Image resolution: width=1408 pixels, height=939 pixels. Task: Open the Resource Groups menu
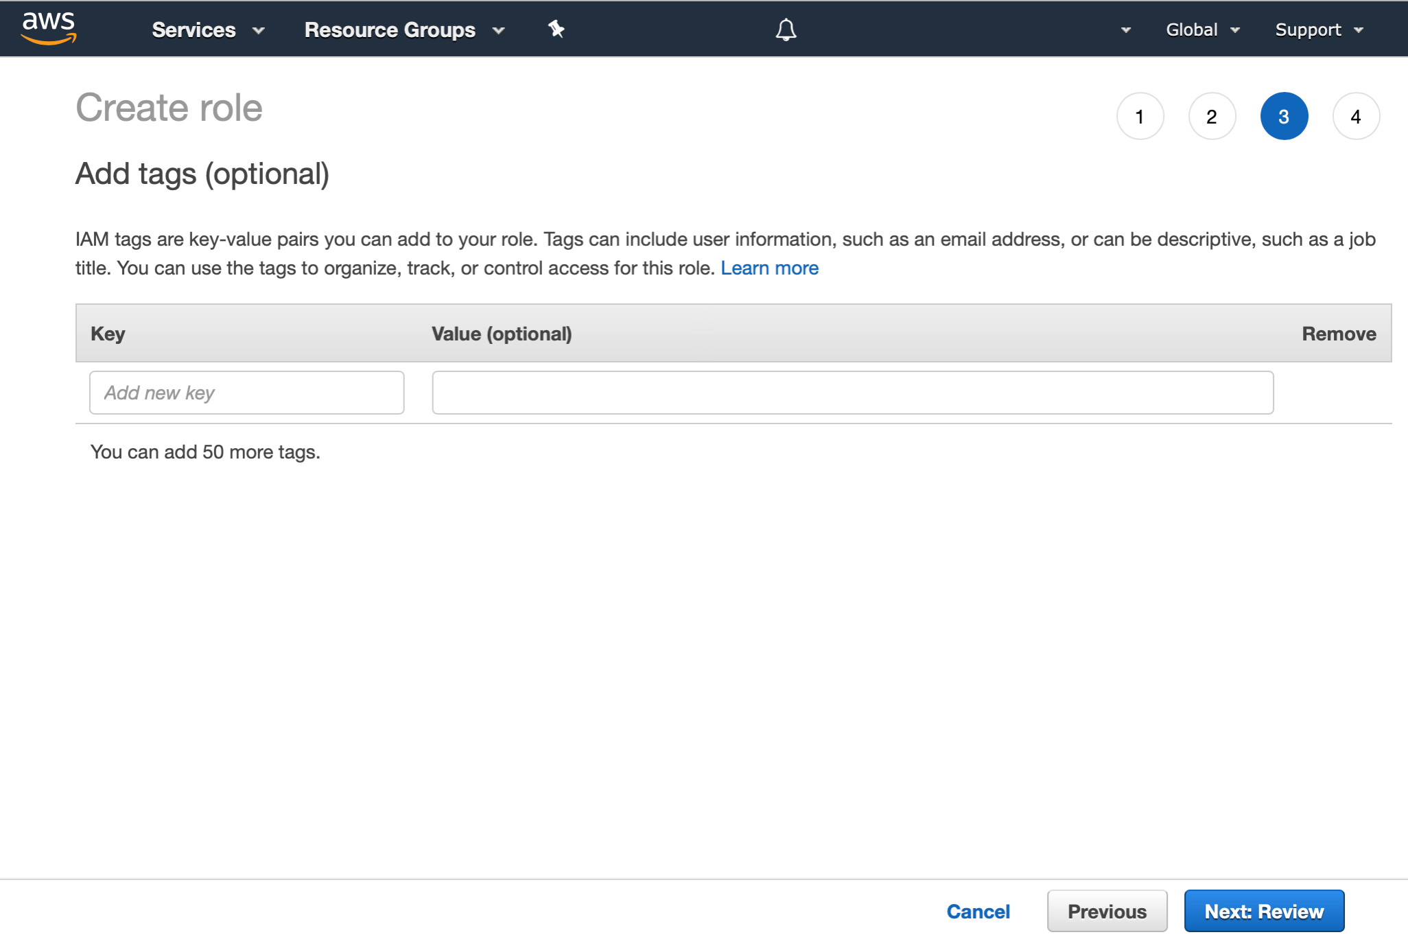click(390, 29)
